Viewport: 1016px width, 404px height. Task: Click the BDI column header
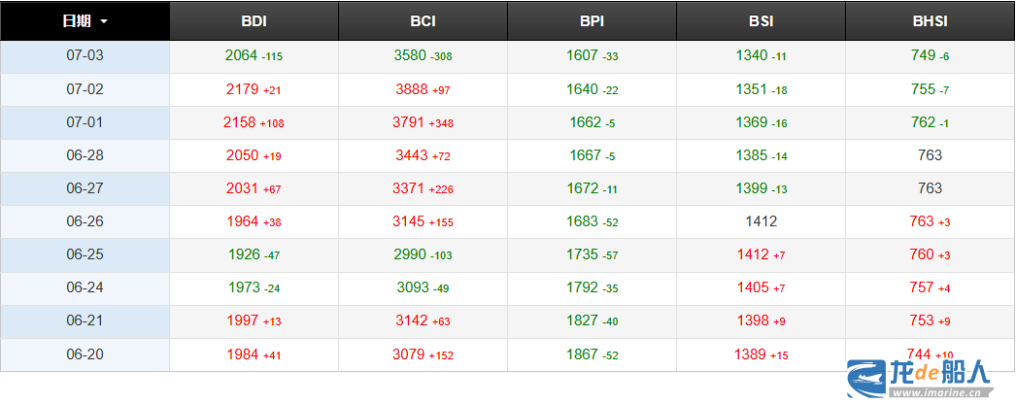(254, 20)
